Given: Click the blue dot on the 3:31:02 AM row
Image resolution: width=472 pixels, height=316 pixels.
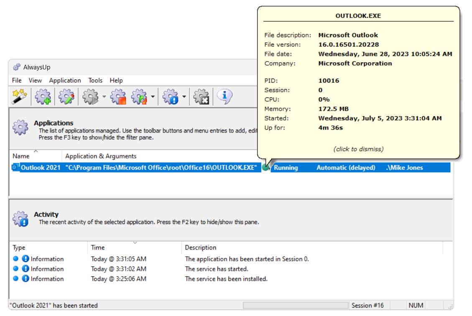Looking at the screenshot, I should (16, 268).
